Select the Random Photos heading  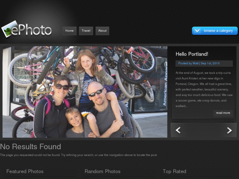click(103, 171)
